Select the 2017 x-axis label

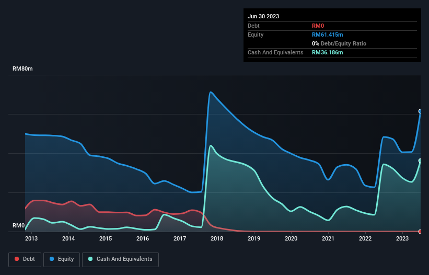(x=180, y=238)
